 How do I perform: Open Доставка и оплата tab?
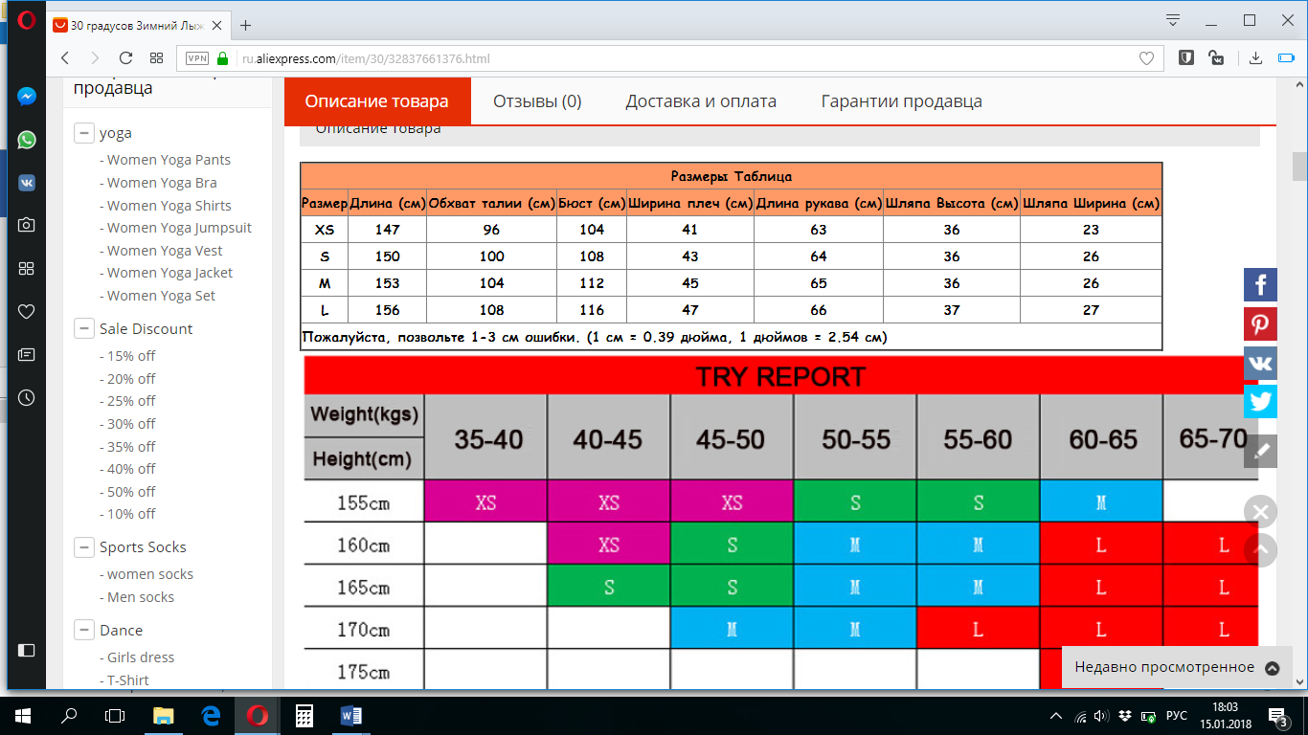click(701, 101)
